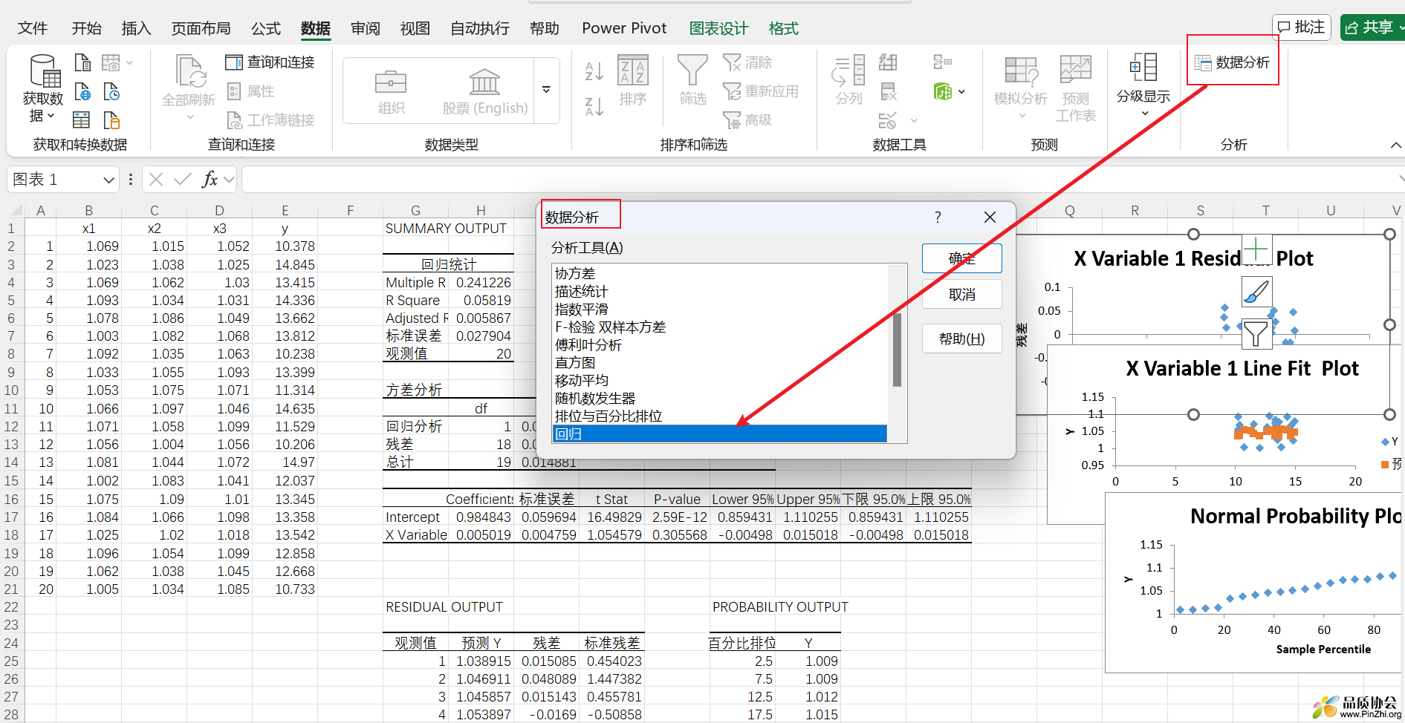
Task: Click the formula bar input field
Action: point(821,179)
